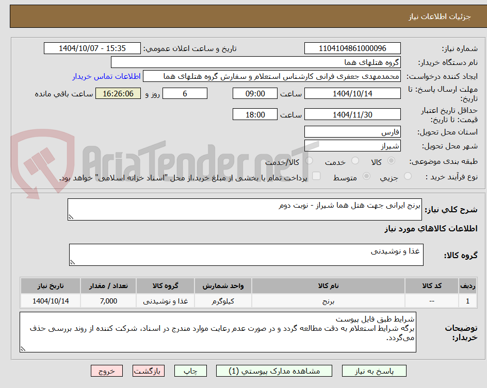The width and height of the screenshot is (487, 388).
Task: Click the شرح کلی نیاز text area
Action: pos(245,210)
